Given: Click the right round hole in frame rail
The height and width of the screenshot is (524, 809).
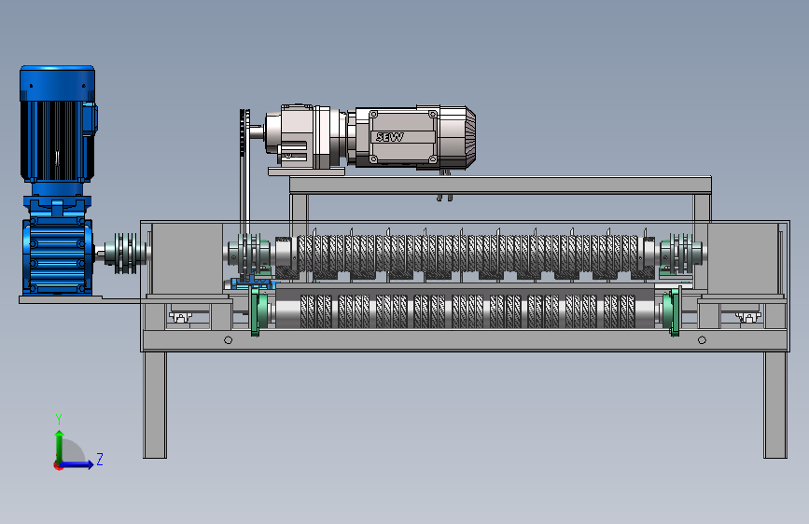Looking at the screenshot, I should pyautogui.click(x=702, y=340).
